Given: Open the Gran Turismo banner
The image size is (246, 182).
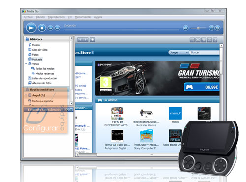Looking at the screenshot, I should (157, 78).
